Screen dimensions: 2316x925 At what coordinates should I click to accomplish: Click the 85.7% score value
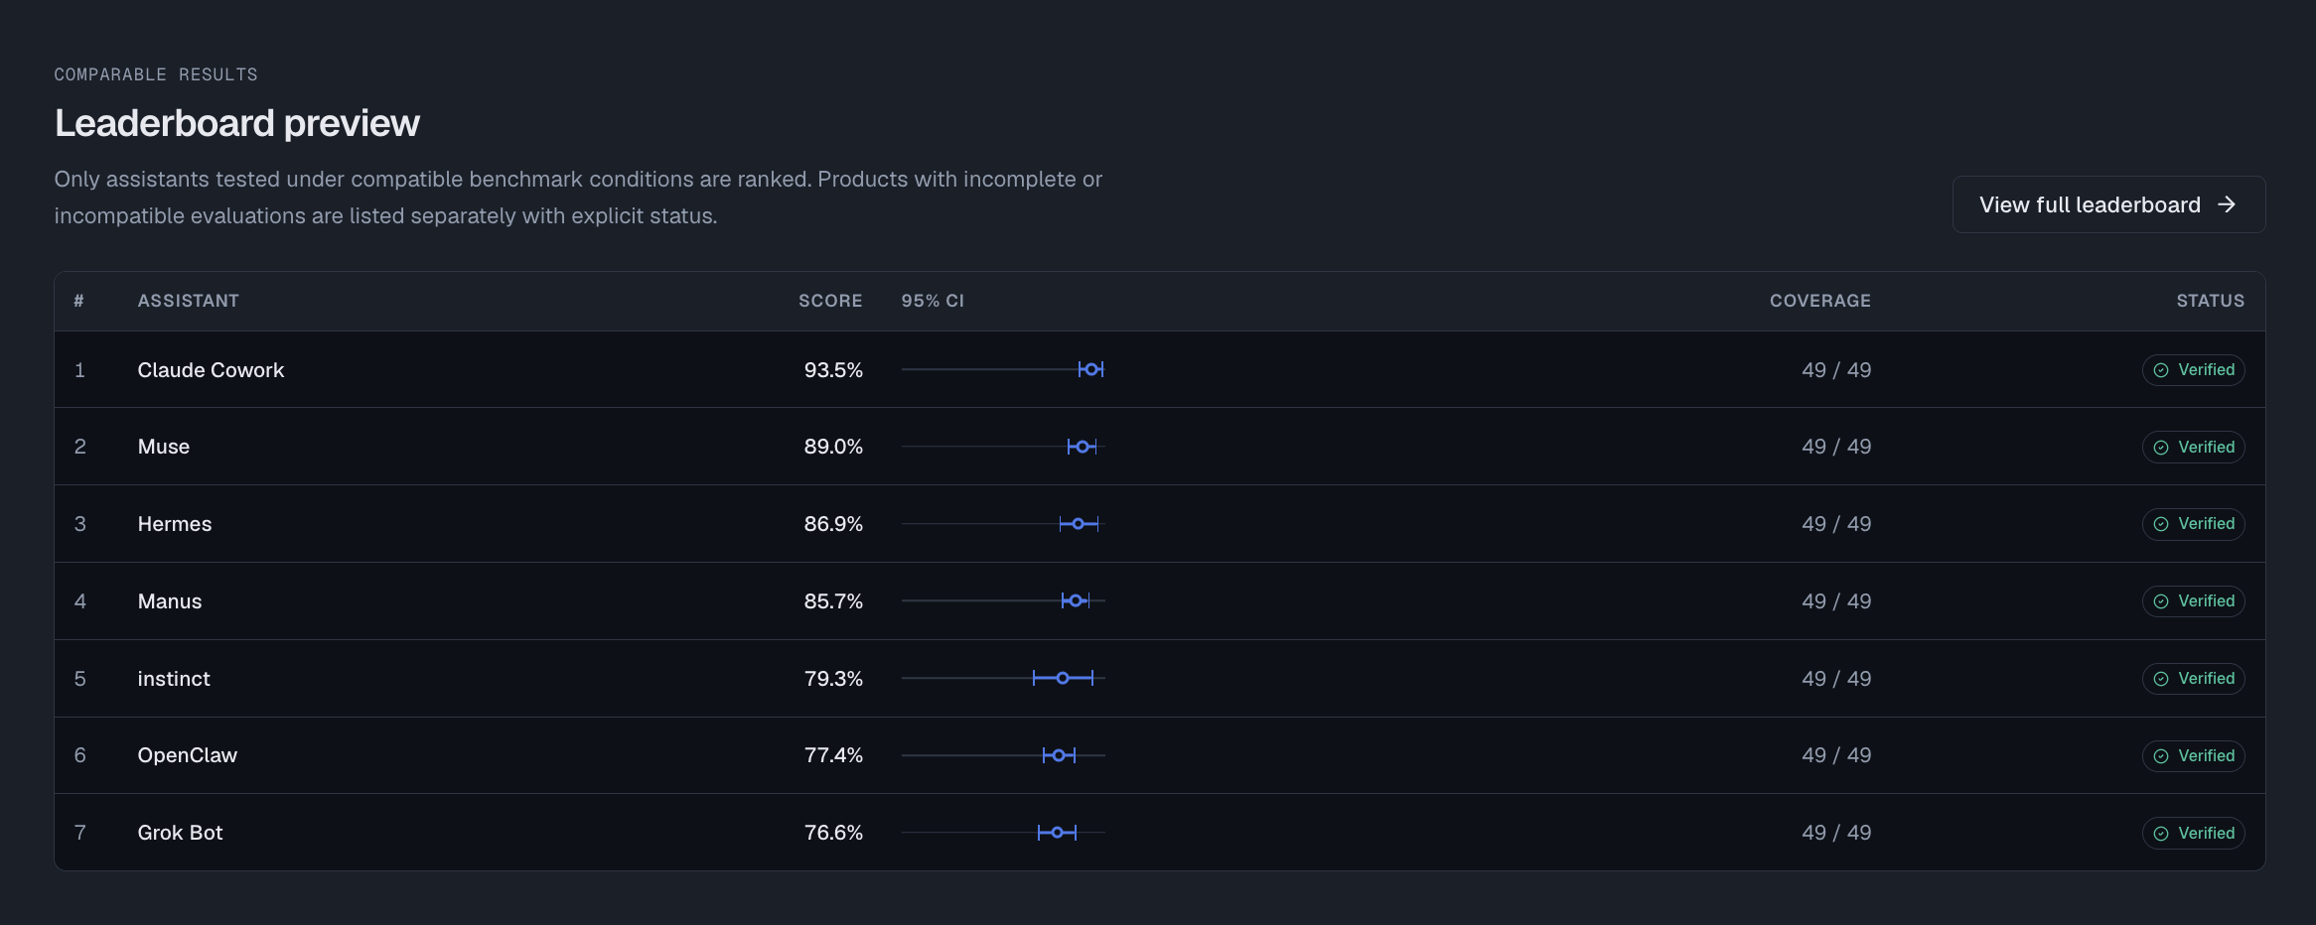click(833, 601)
